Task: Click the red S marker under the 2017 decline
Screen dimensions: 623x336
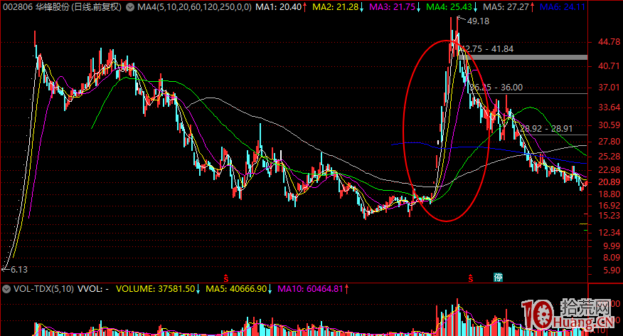Action: [225, 278]
